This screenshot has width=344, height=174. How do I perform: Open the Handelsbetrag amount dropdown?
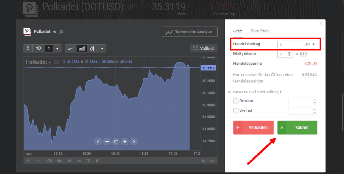pyautogui.click(x=313, y=44)
